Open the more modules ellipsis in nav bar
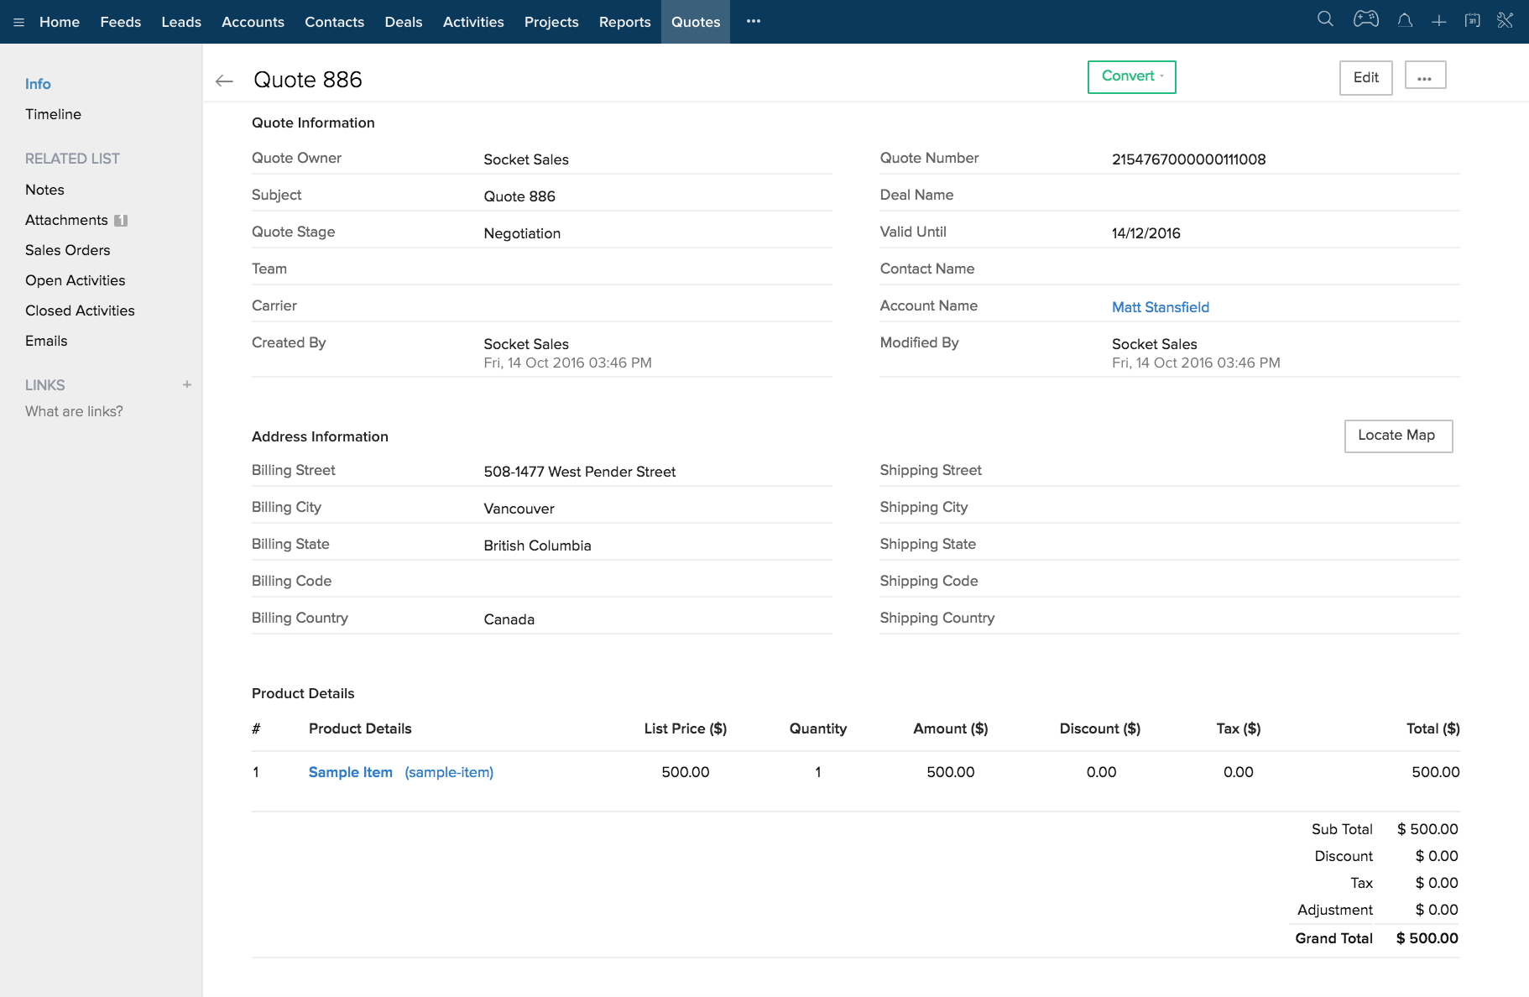Screen dimensions: 1529x997 tap(754, 21)
